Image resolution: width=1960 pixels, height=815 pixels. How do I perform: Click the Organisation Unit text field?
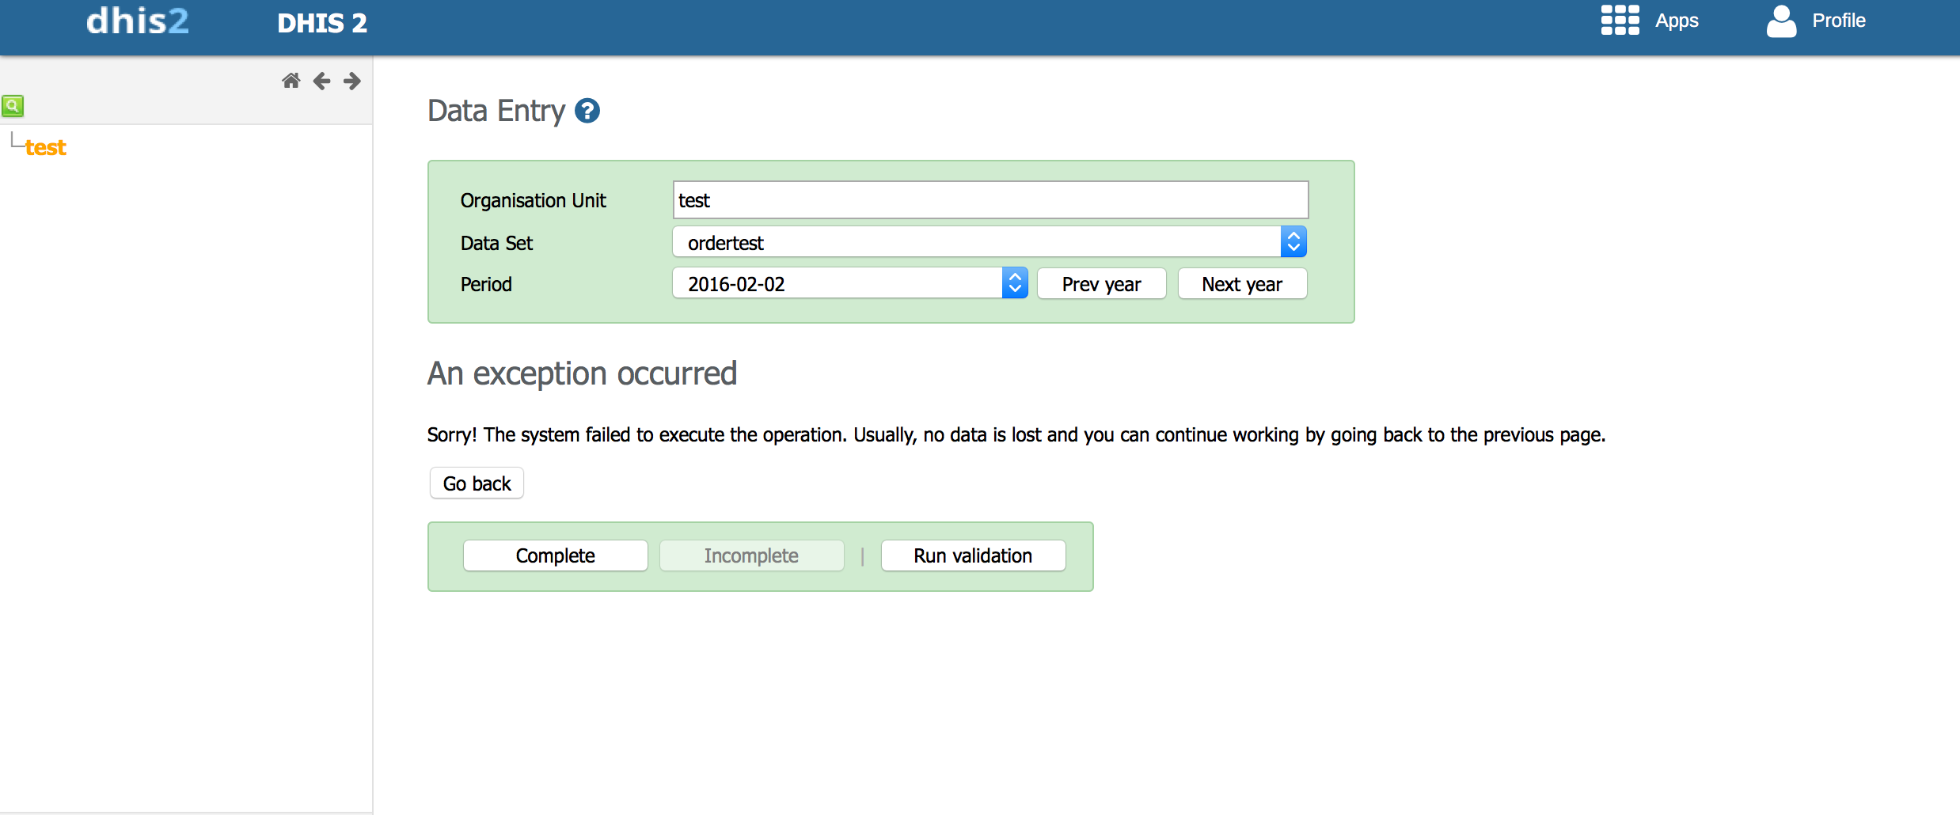[x=989, y=200]
